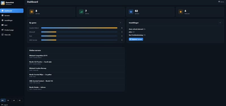Click the Rust label in By game
This screenshot has height=106, width=226.
pyautogui.click(x=31, y=36)
